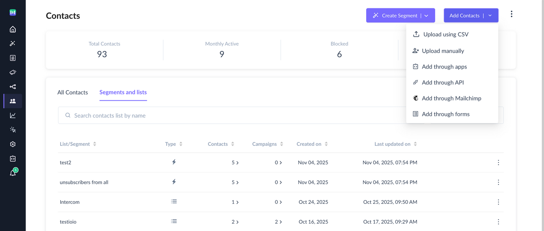This screenshot has height=231, width=544.
Task: Open the row menu for test2
Action: tap(498, 162)
